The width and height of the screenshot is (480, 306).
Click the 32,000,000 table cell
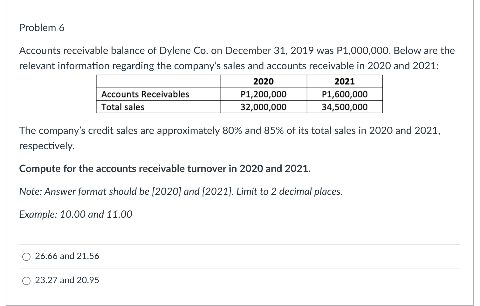tap(264, 107)
